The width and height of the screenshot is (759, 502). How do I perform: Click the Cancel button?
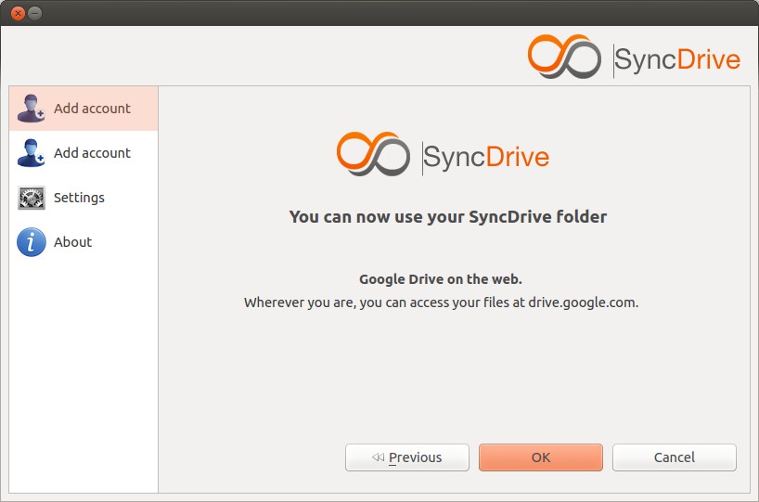click(x=675, y=457)
